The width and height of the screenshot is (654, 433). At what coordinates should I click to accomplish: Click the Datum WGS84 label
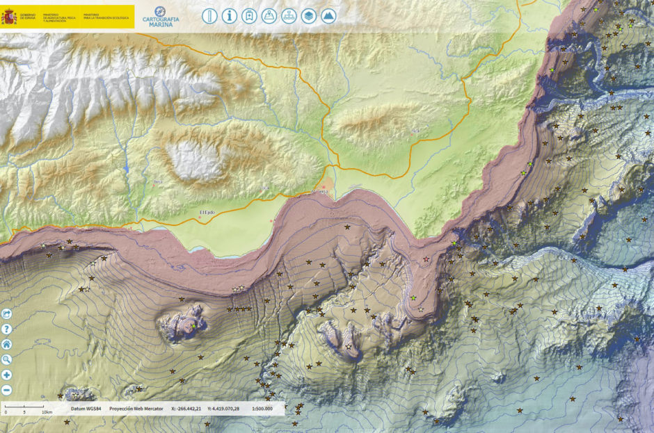pyautogui.click(x=87, y=409)
